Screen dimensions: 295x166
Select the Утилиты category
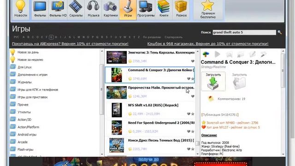coord(24,112)
